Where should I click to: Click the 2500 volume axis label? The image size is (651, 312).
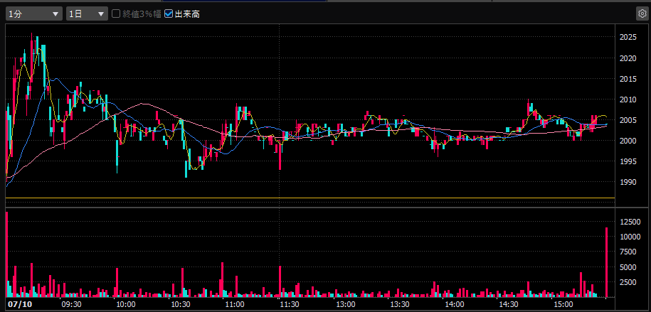pyautogui.click(x=628, y=282)
